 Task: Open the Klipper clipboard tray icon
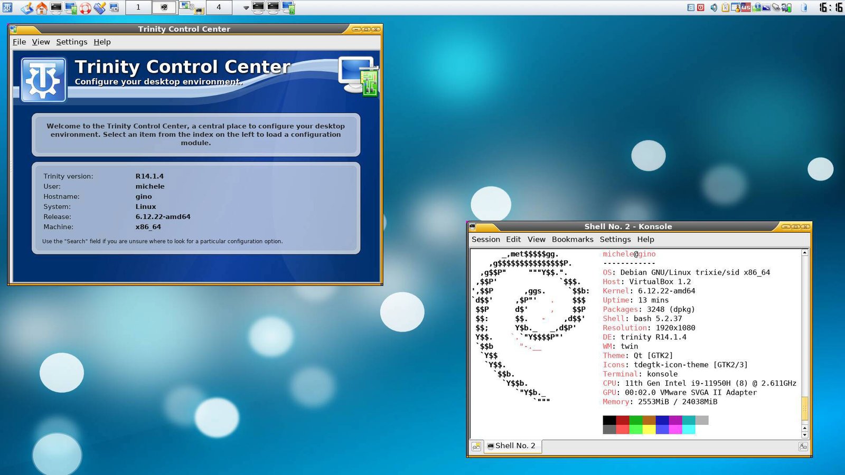tap(725, 7)
